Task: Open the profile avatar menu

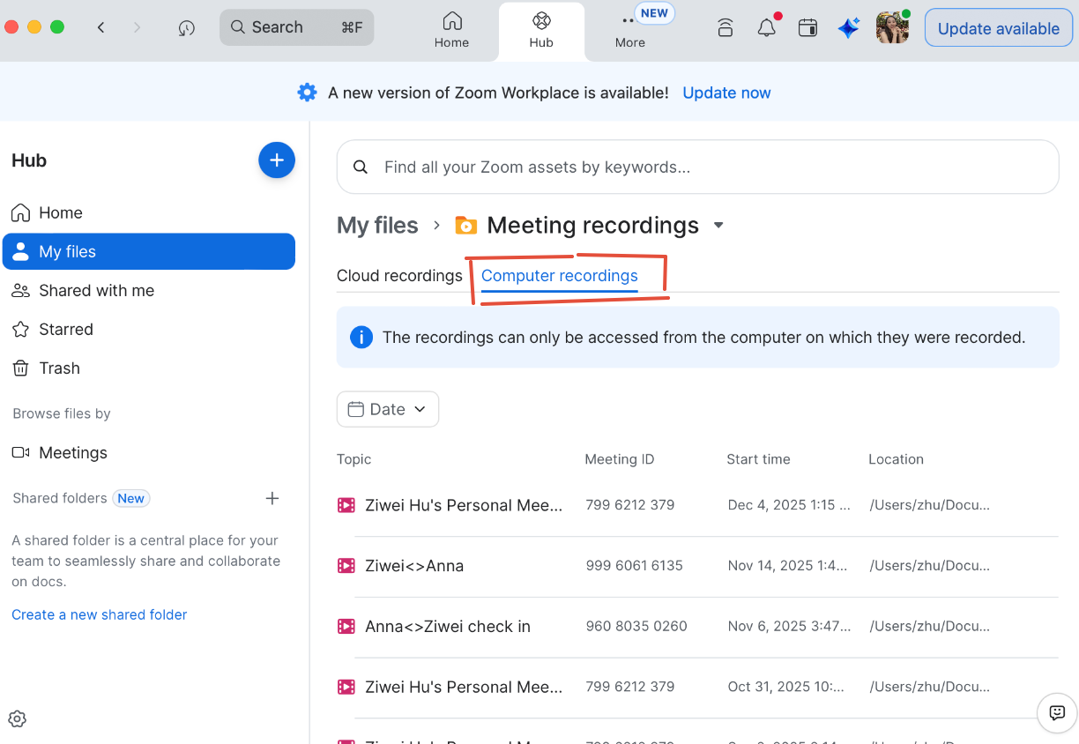Action: click(892, 27)
